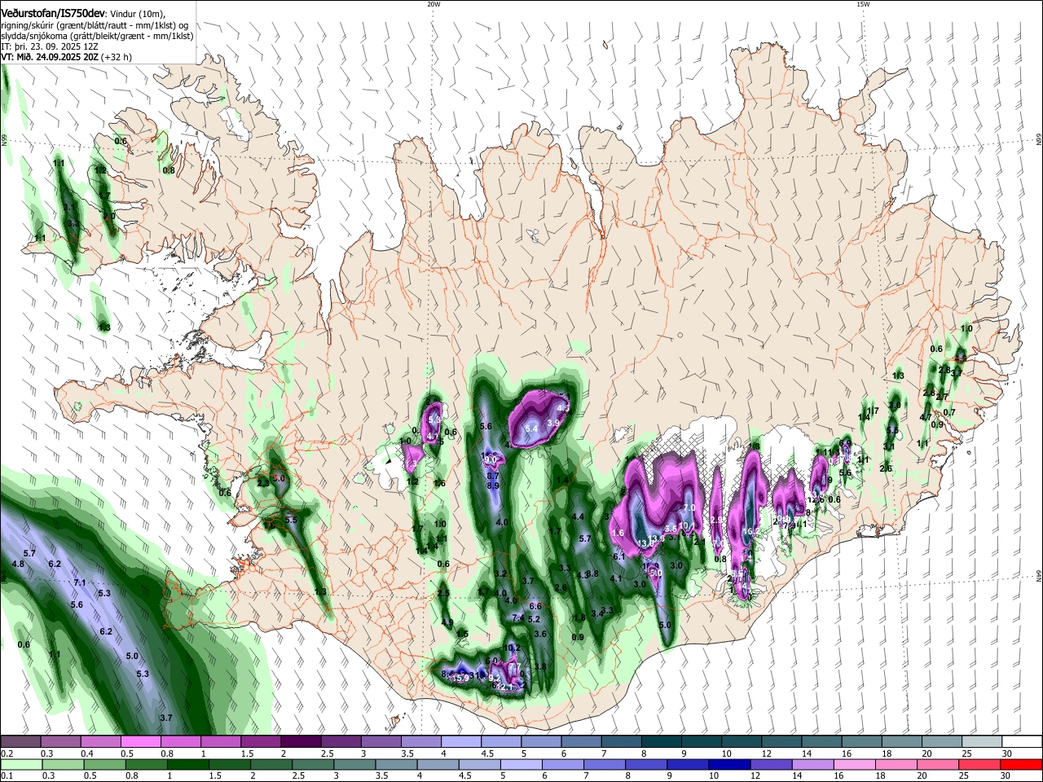
Task: Select the '4.8' value near left edge
Action: coord(18,564)
